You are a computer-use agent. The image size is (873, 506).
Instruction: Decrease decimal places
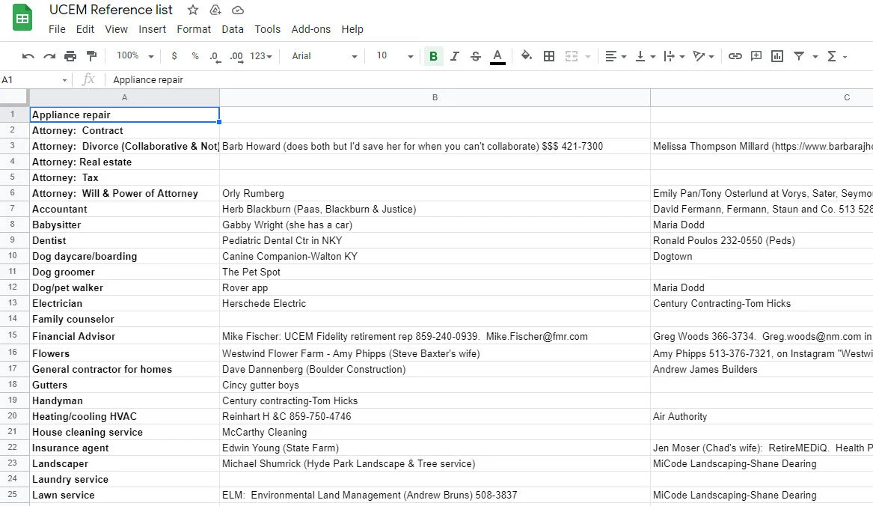(x=215, y=55)
